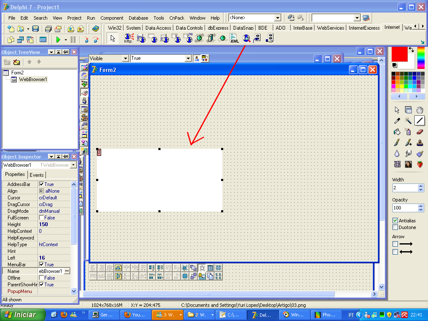Select the arrow pointer in component palette

[x=112, y=38]
